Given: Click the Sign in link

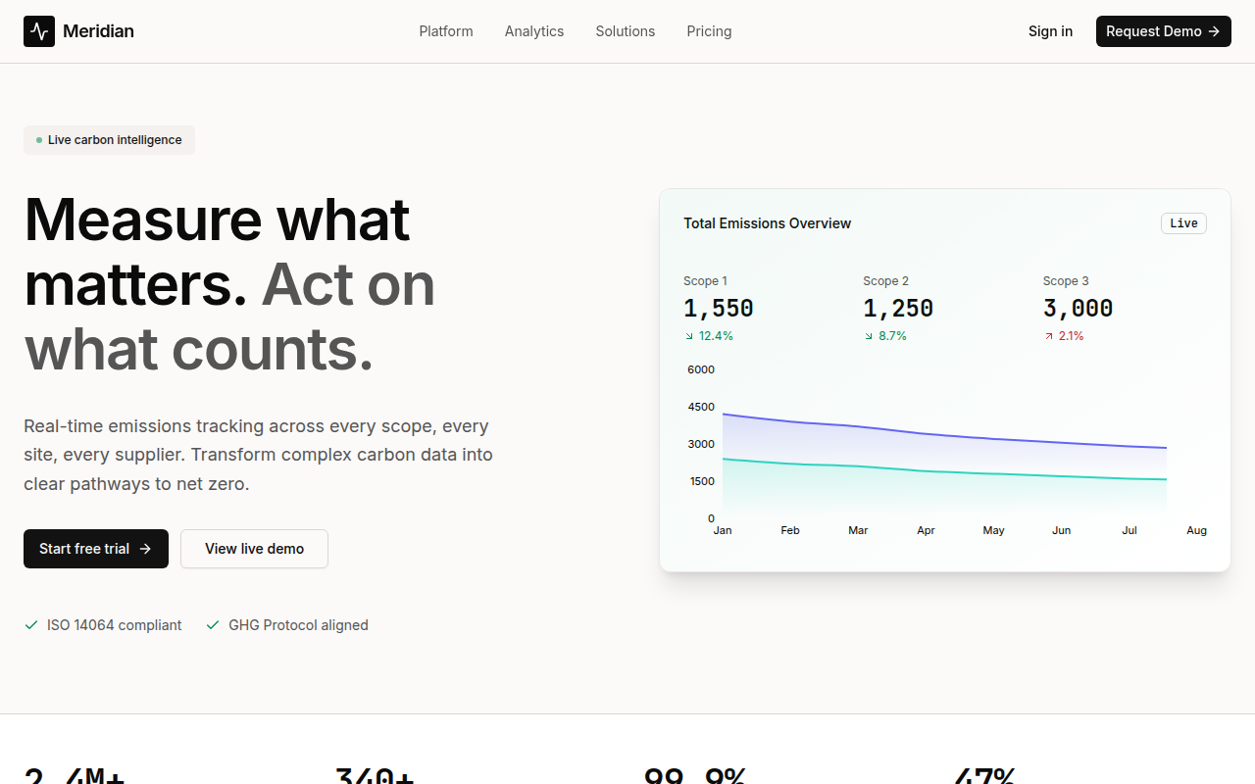Looking at the screenshot, I should tap(1050, 31).
